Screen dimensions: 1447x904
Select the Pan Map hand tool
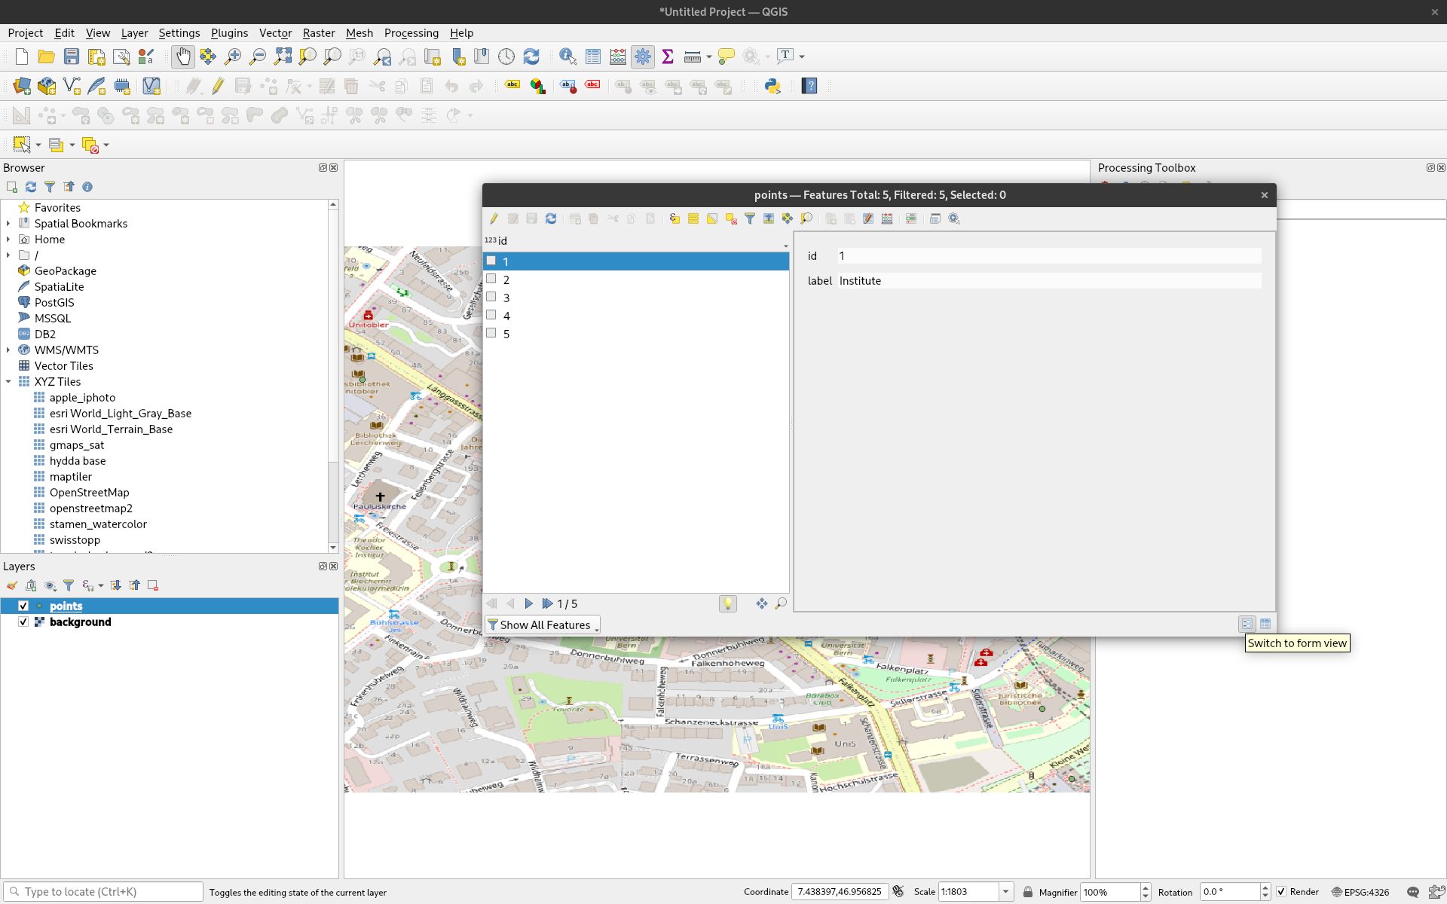[182, 56]
